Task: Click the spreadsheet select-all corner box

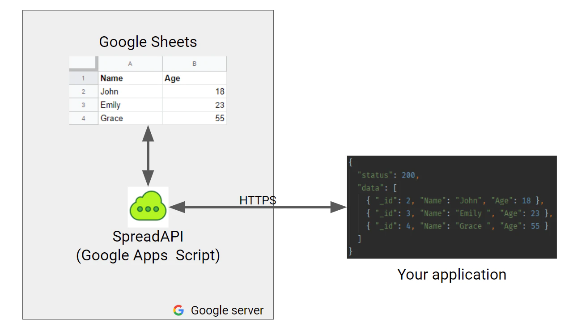Action: [84, 64]
